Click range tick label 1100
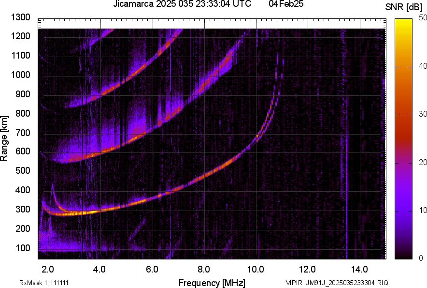The image size is (427, 288). point(21,55)
